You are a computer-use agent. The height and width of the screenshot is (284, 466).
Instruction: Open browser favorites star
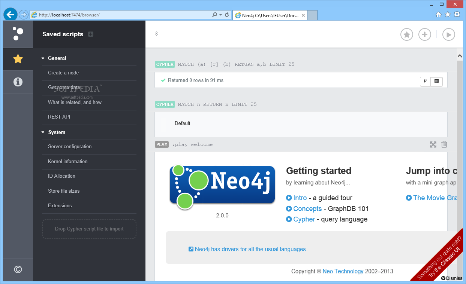coord(448,15)
